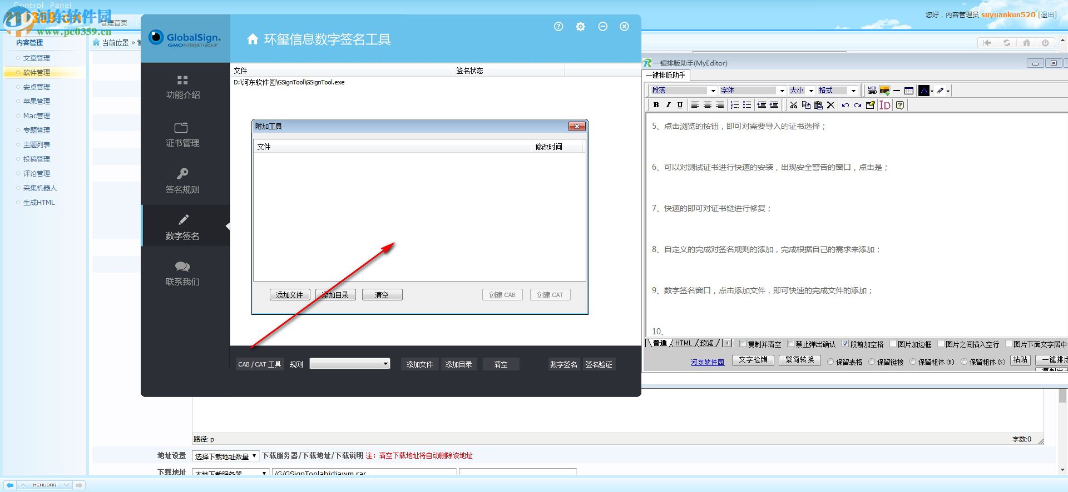
Task: Check 图片之间插入空行 option
Action: click(x=941, y=344)
